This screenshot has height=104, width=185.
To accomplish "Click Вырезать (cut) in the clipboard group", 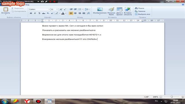I will click(17, 8).
